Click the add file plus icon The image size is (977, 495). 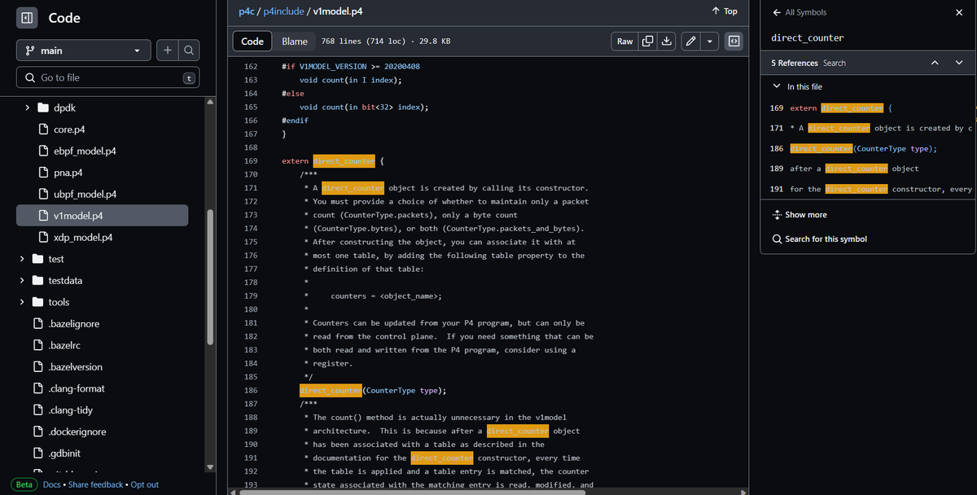pos(167,50)
